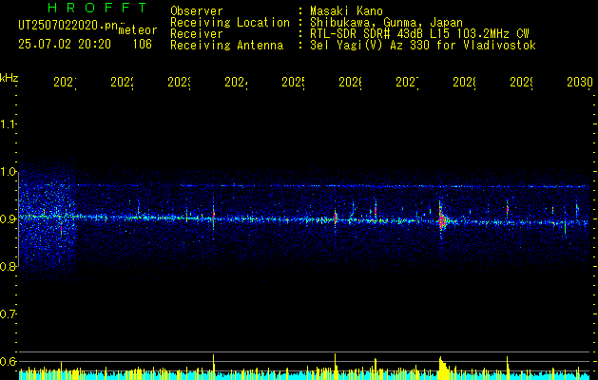Click the 2023 time axis marker
Viewport: 598px width, 380px height.
tap(180, 82)
